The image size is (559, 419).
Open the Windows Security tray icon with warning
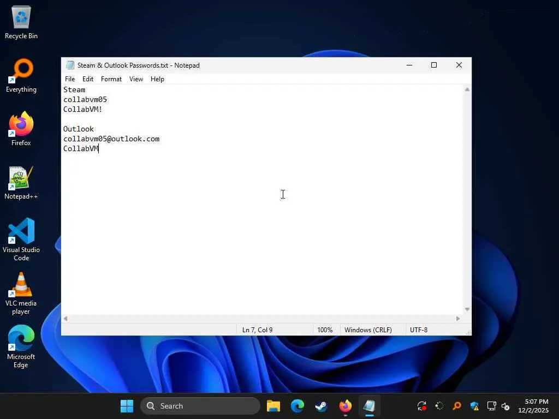click(474, 406)
